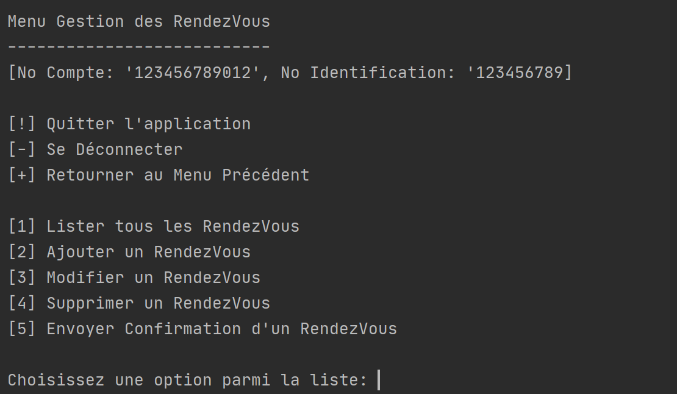The width and height of the screenshot is (677, 394).
Task: Click the [+] bracket symbol
Action: pyautogui.click(x=22, y=175)
